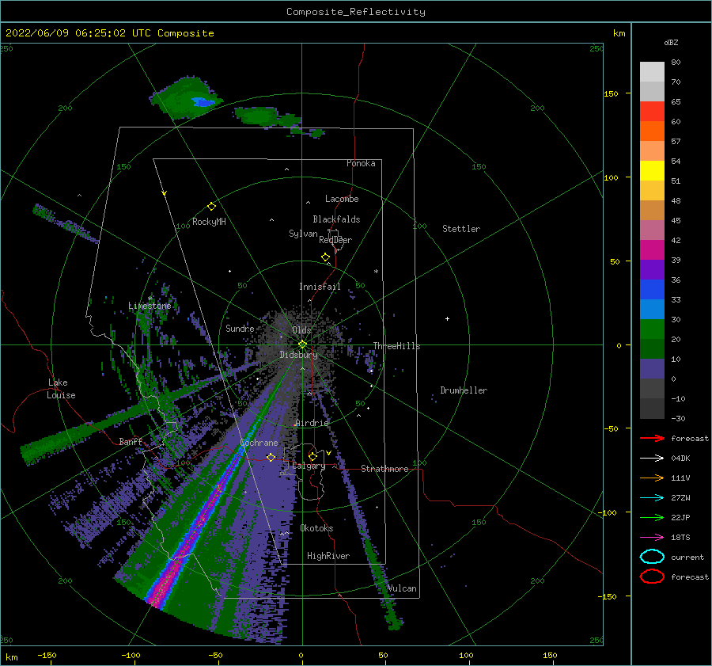
Task: Click the Banff city label
Action: point(131,441)
